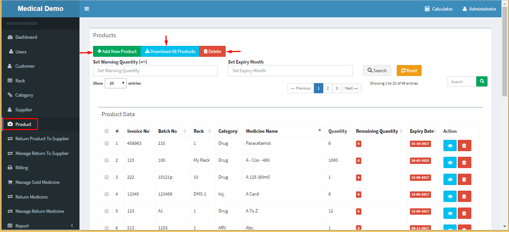The width and height of the screenshot is (509, 232).
Task: Toggle the hamburger sidebar menu icon
Action: click(87, 9)
